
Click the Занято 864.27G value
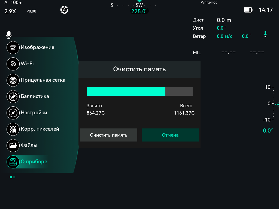click(96, 113)
